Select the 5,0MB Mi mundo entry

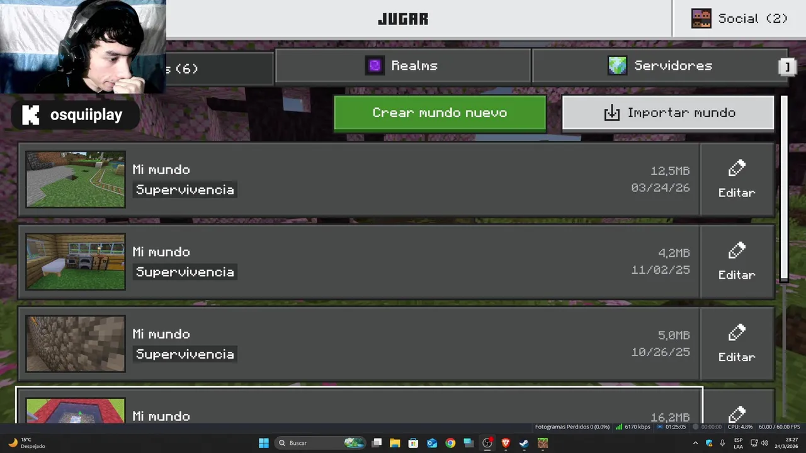click(359, 344)
